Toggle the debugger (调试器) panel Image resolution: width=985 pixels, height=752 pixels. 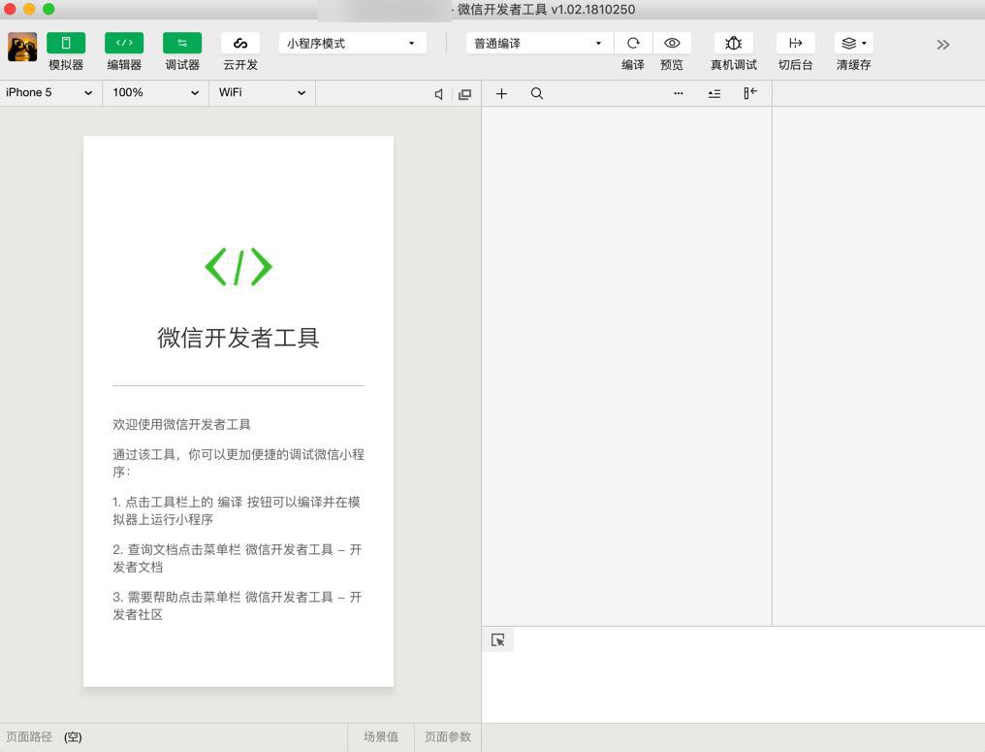click(182, 43)
